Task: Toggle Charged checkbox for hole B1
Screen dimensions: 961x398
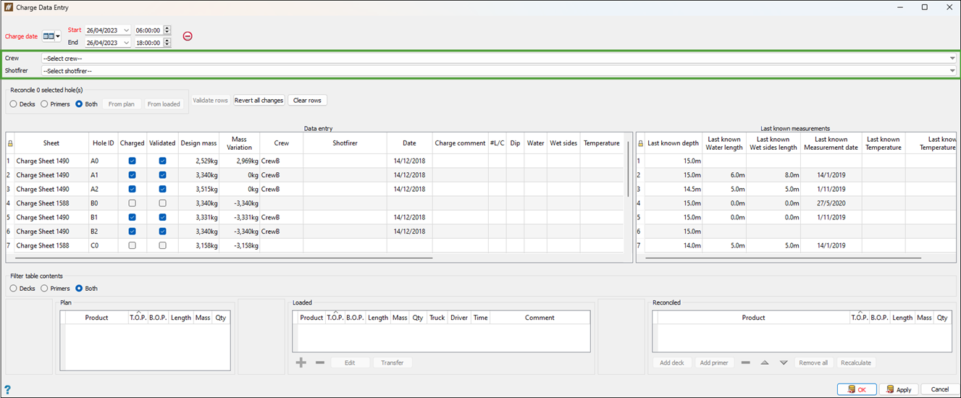Action: 132,217
